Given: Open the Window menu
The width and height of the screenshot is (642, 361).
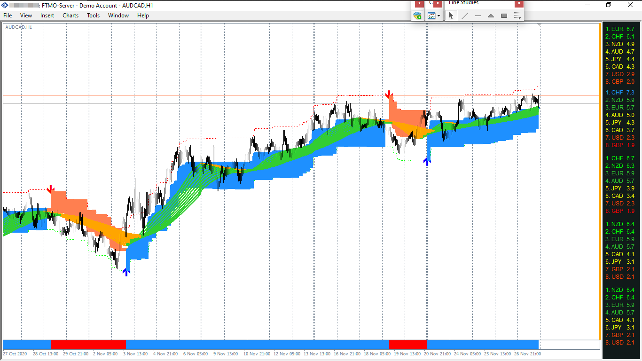Looking at the screenshot, I should pos(118,16).
